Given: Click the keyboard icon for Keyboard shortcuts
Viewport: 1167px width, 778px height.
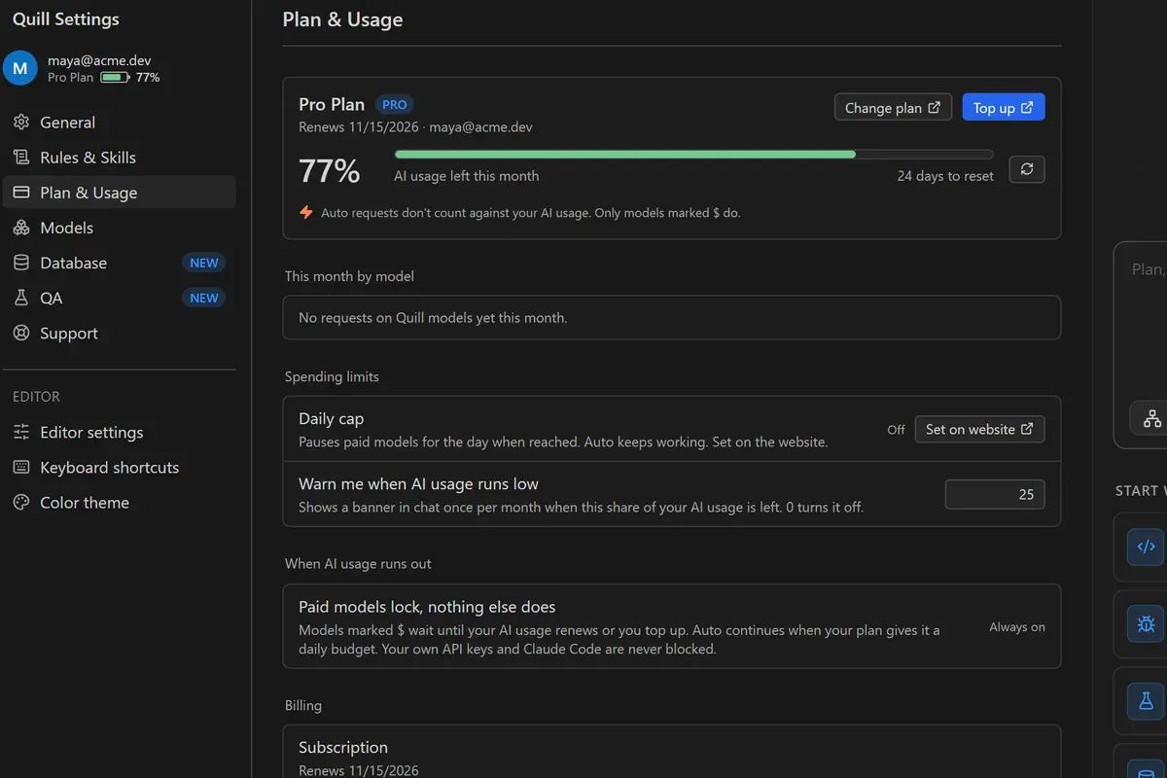Looking at the screenshot, I should pyautogui.click(x=21, y=467).
